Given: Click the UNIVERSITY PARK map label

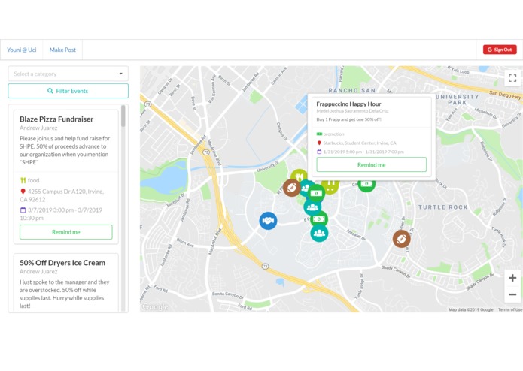Looking at the screenshot, I should tap(458, 99).
